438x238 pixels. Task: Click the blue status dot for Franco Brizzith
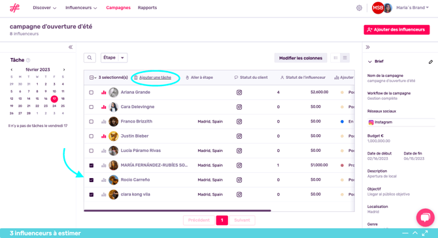(342, 121)
